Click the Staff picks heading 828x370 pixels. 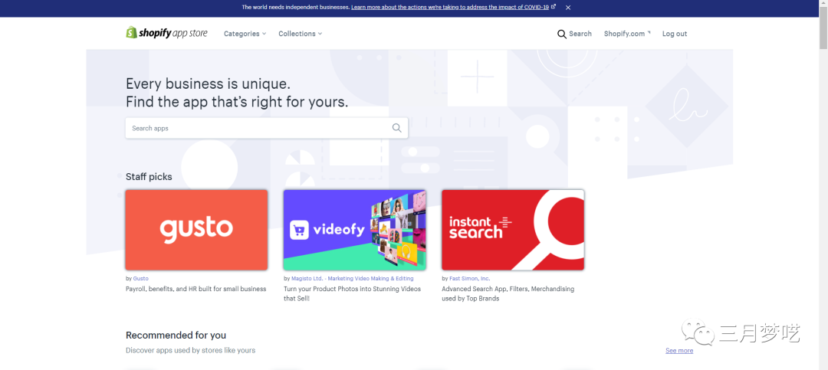tap(149, 177)
